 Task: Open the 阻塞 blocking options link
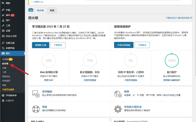tap(127, 92)
